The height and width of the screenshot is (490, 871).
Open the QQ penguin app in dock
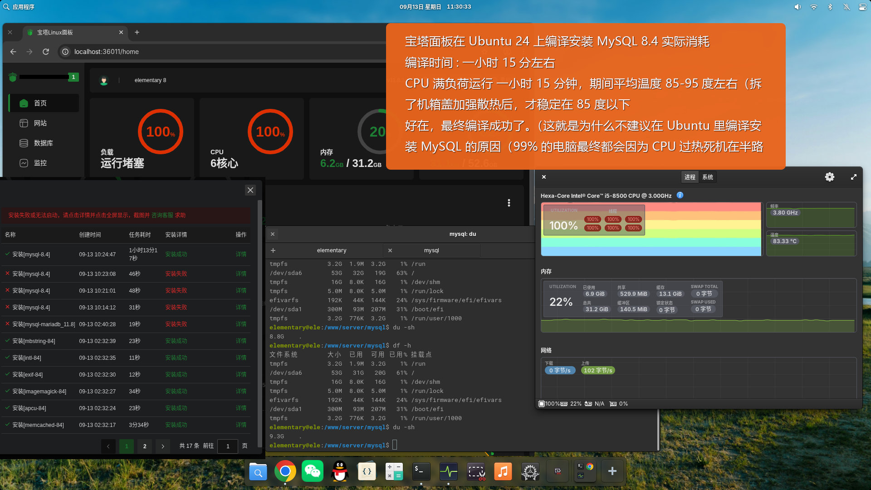(340, 472)
